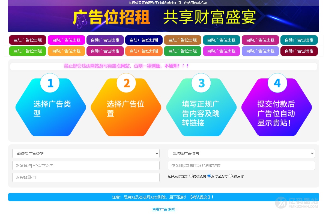Open the 请选择广告类型 dropdown
Image resolution: width=326 pixels, height=217 pixels.
pyautogui.click(x=86, y=153)
